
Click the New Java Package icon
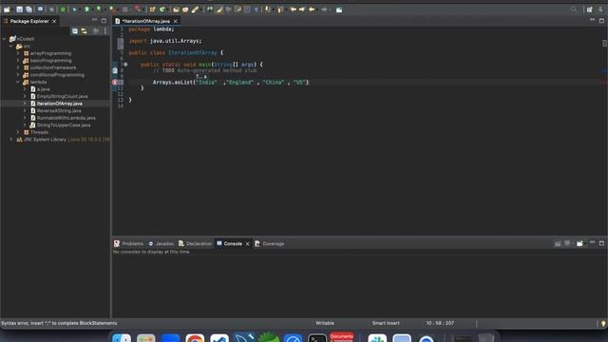152,9
